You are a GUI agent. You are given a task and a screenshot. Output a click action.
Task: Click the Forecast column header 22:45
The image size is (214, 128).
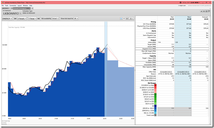coord(206,19)
